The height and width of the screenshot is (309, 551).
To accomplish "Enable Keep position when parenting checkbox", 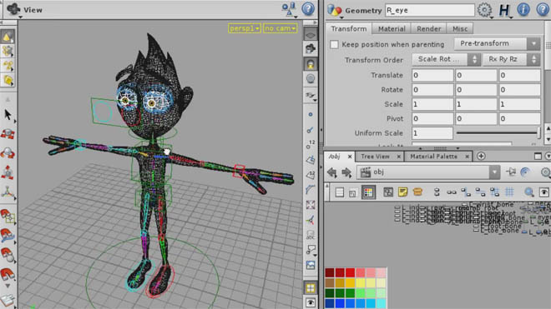I will (334, 44).
